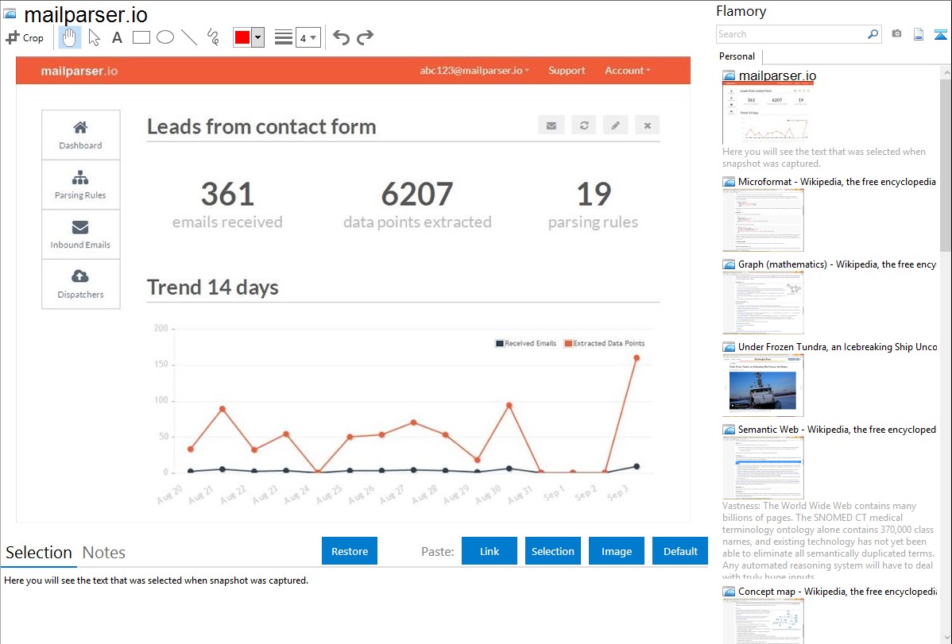Click the camera capture icon
This screenshot has width=952, height=644.
point(896,34)
